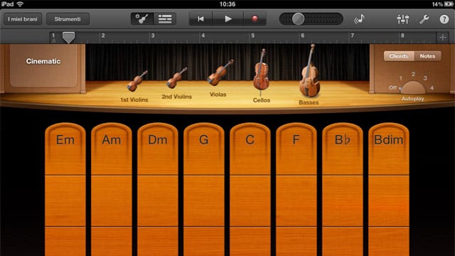
Task: Open the loop browser note icon
Action: point(359,19)
